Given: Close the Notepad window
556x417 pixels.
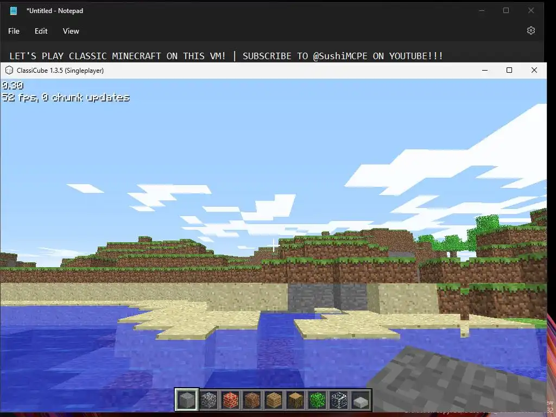Looking at the screenshot, I should (531, 11).
